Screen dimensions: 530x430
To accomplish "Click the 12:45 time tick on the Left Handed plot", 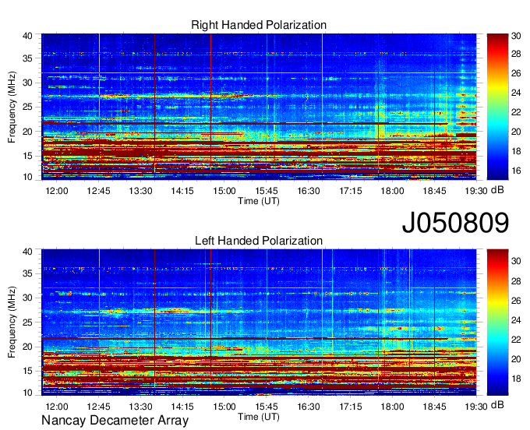I will [98, 407].
